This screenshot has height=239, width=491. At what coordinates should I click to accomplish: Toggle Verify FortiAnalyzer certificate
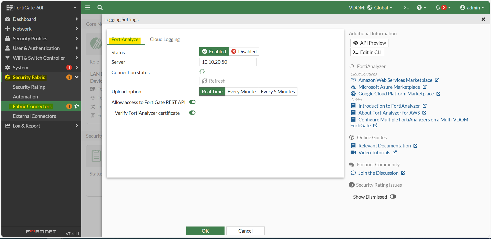pyautogui.click(x=192, y=113)
